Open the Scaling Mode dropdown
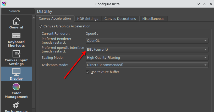This screenshot has width=214, height=112. tap(147, 58)
